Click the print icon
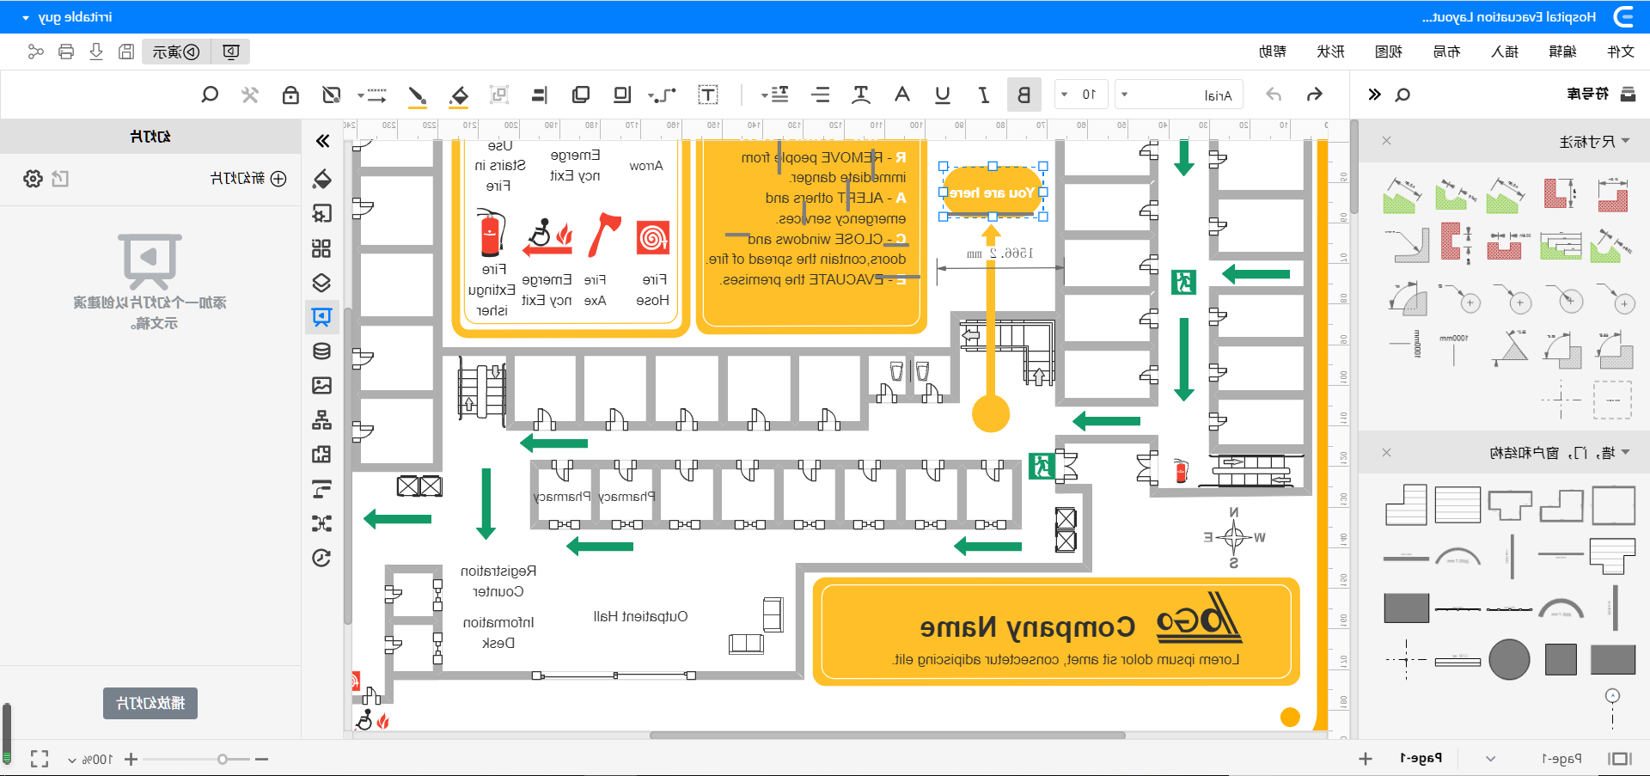1650x776 pixels. [x=66, y=52]
